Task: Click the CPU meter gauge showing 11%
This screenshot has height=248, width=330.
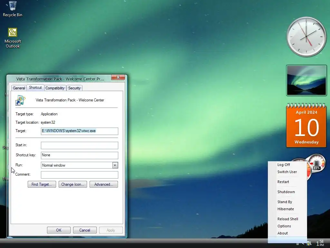Action: 316,163
